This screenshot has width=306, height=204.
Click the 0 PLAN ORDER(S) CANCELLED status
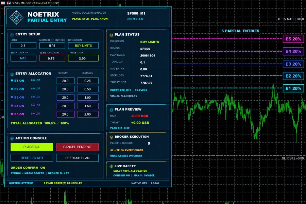click(63, 183)
